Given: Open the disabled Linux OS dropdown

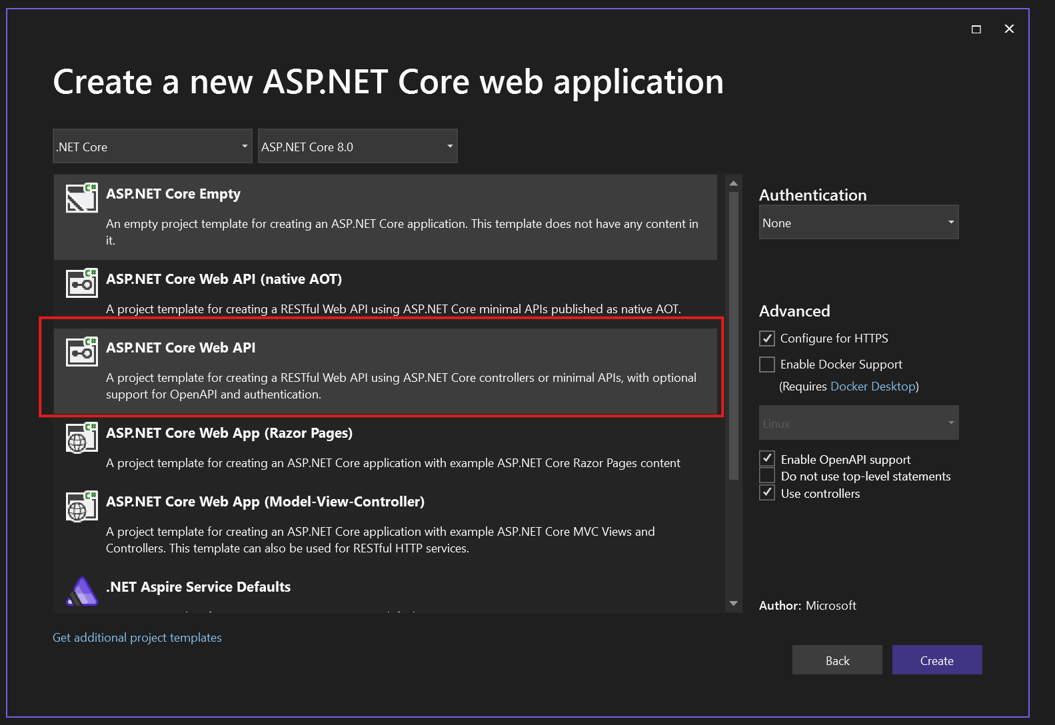Looking at the screenshot, I should tap(858, 422).
